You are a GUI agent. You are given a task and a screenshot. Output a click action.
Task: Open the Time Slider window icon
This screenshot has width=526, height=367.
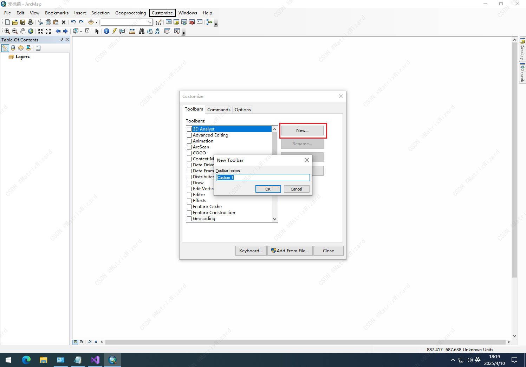pyautogui.click(x=167, y=31)
